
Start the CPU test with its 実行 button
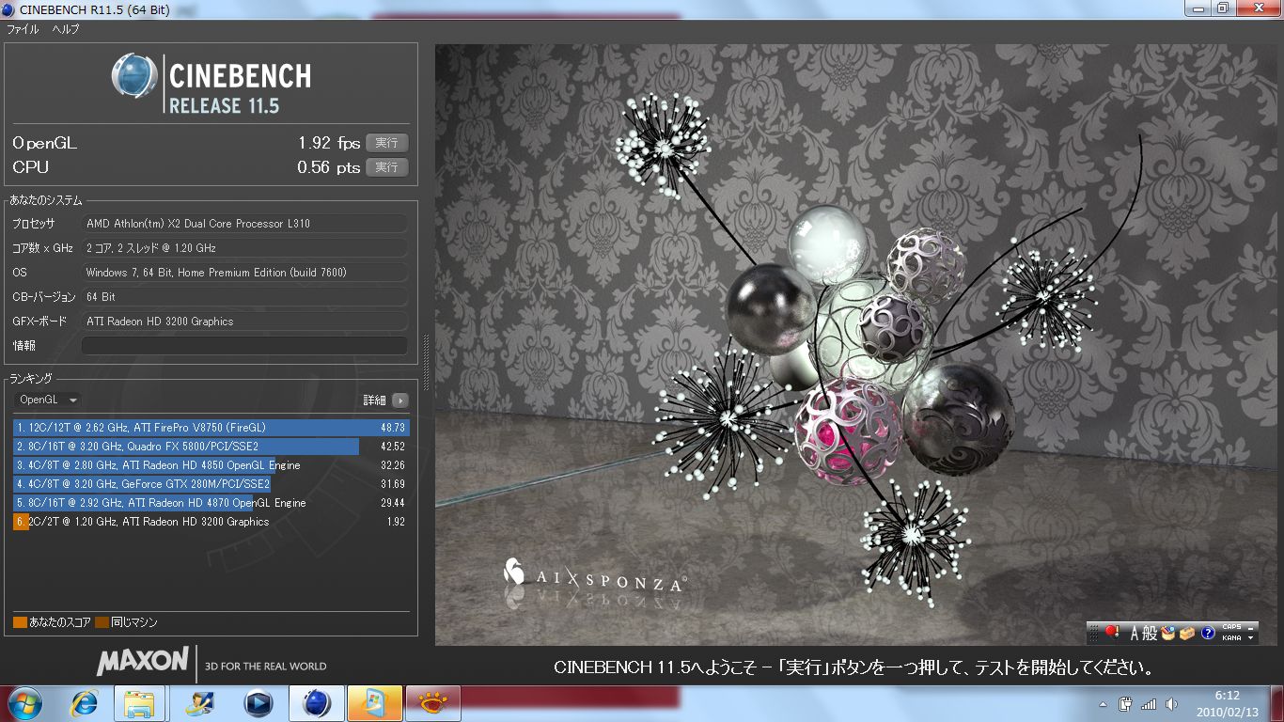(x=386, y=167)
